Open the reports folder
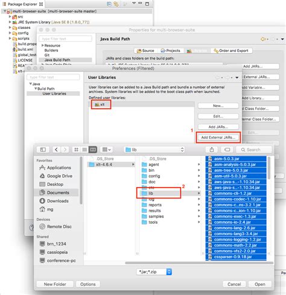 click(155, 205)
